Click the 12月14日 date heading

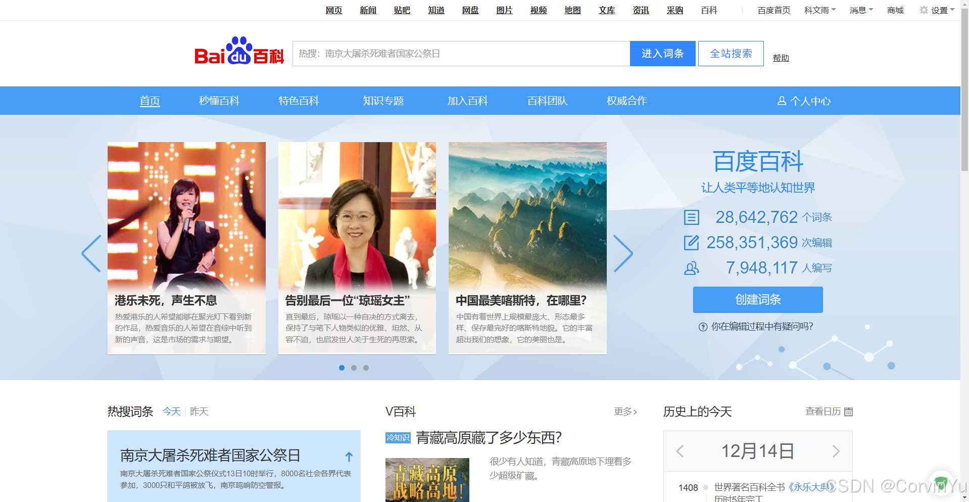[758, 451]
